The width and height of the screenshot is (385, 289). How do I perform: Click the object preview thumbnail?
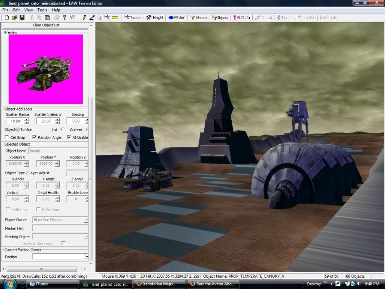[45, 69]
